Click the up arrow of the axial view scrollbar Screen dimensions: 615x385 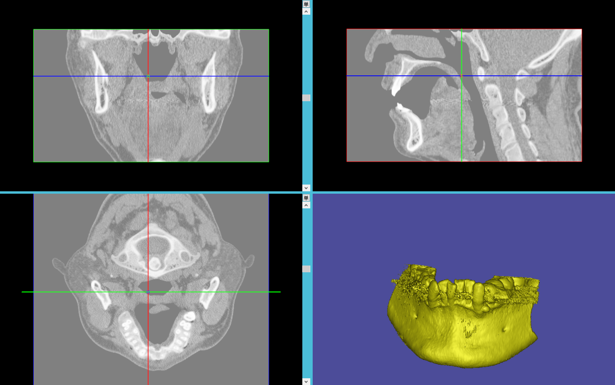pyautogui.click(x=306, y=205)
